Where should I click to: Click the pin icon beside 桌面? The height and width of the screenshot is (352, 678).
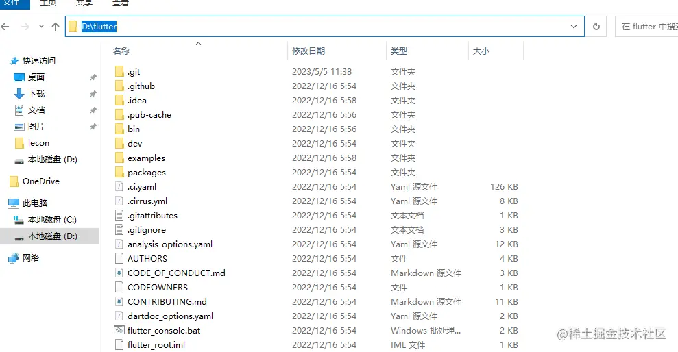(93, 77)
